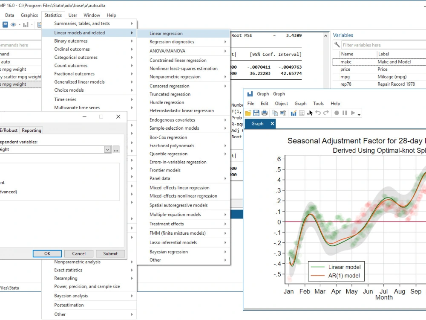
Task: Close the regression dialog window
Action: [118, 117]
